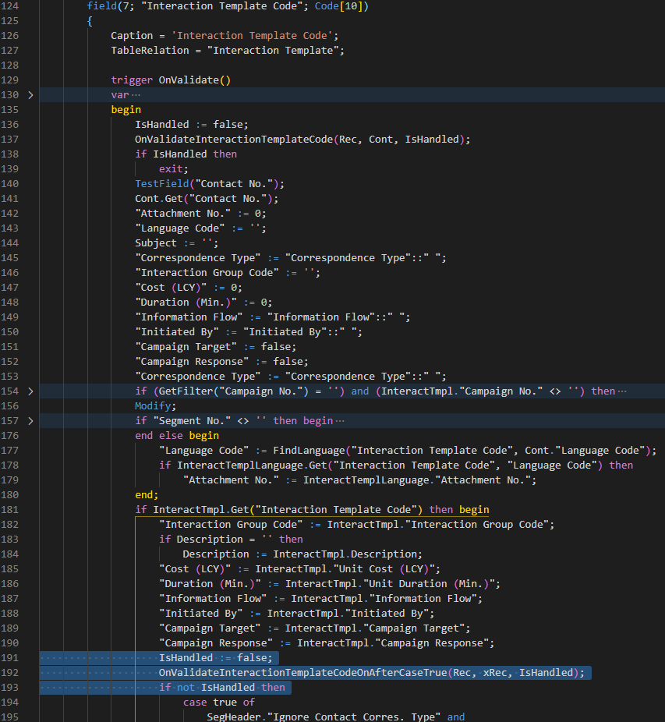Viewport: 665px width, 722px height.
Task: Click InteractTmpl.Get on line 181
Action: point(201,510)
